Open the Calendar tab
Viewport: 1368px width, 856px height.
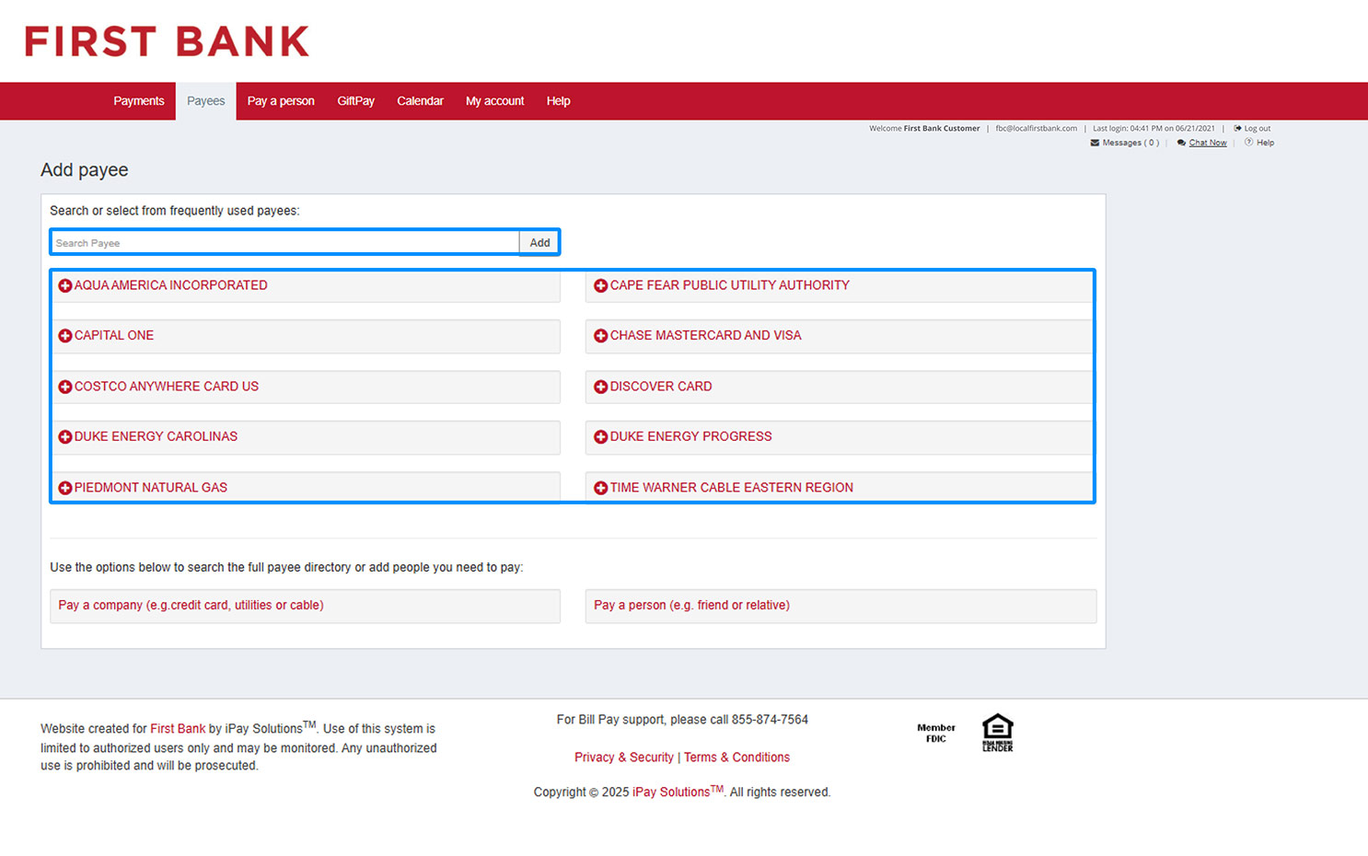[x=420, y=100]
